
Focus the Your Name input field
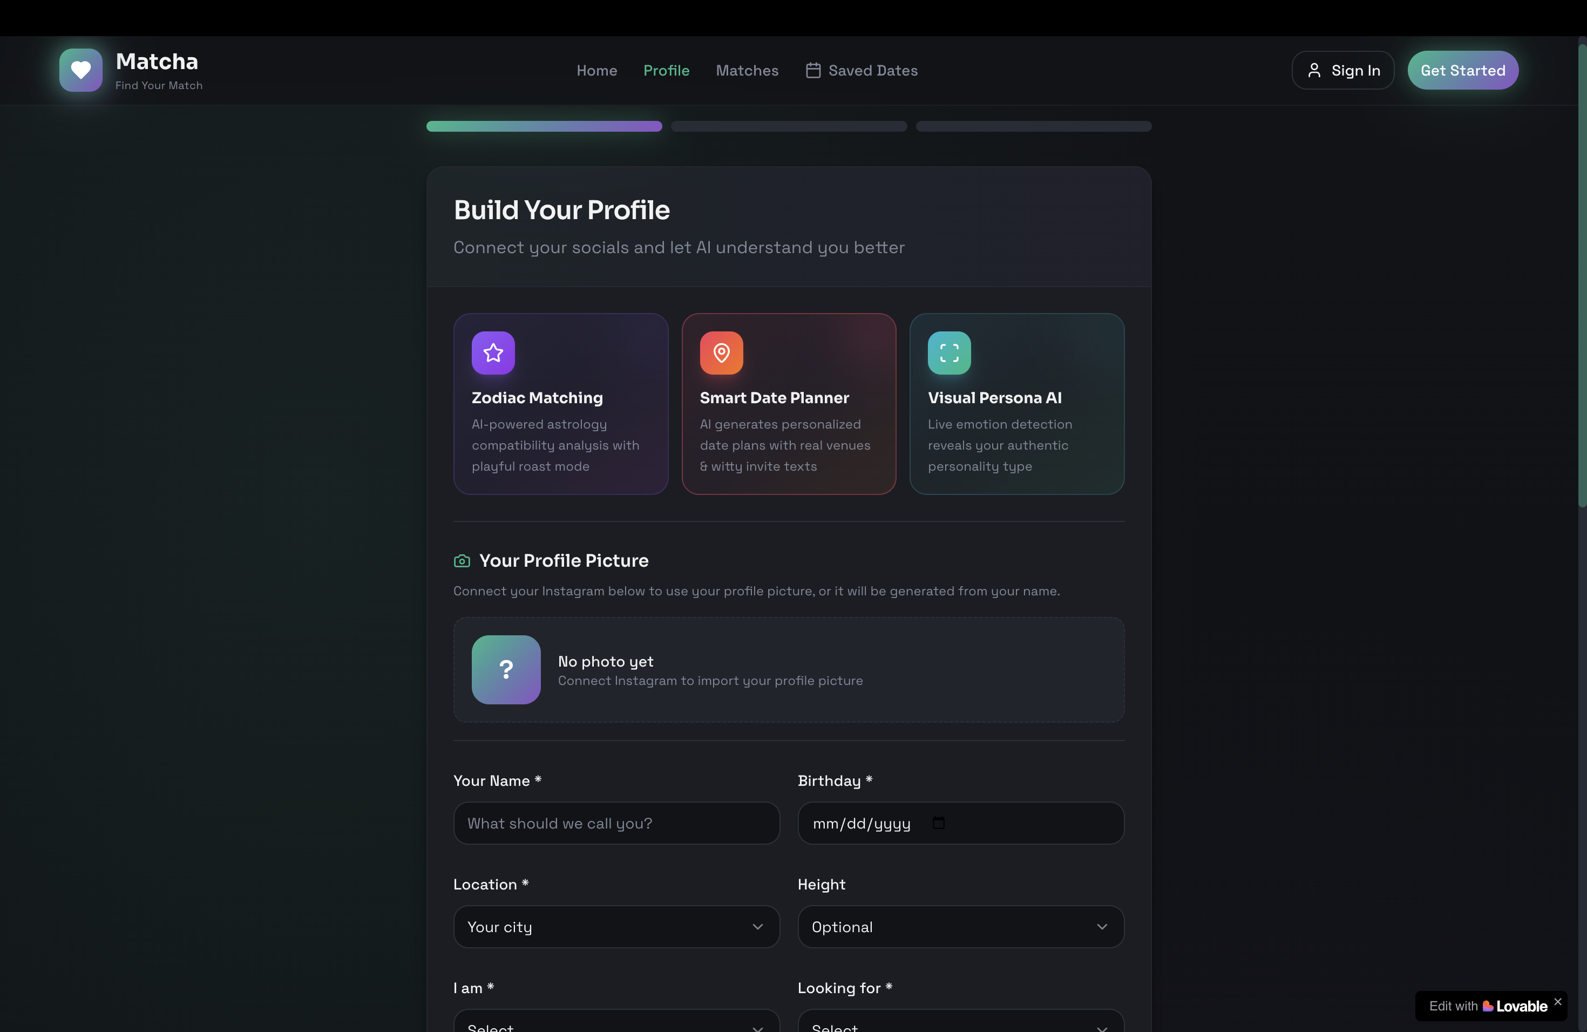pos(616,823)
